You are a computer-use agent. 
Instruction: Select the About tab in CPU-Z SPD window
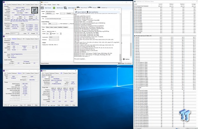[74, 73]
